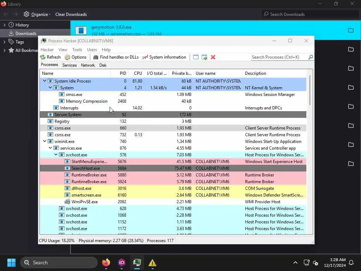Screen dimensions: 361x271
Task: Click the yellow warning taskbar icon
Action: (x=152, y=263)
